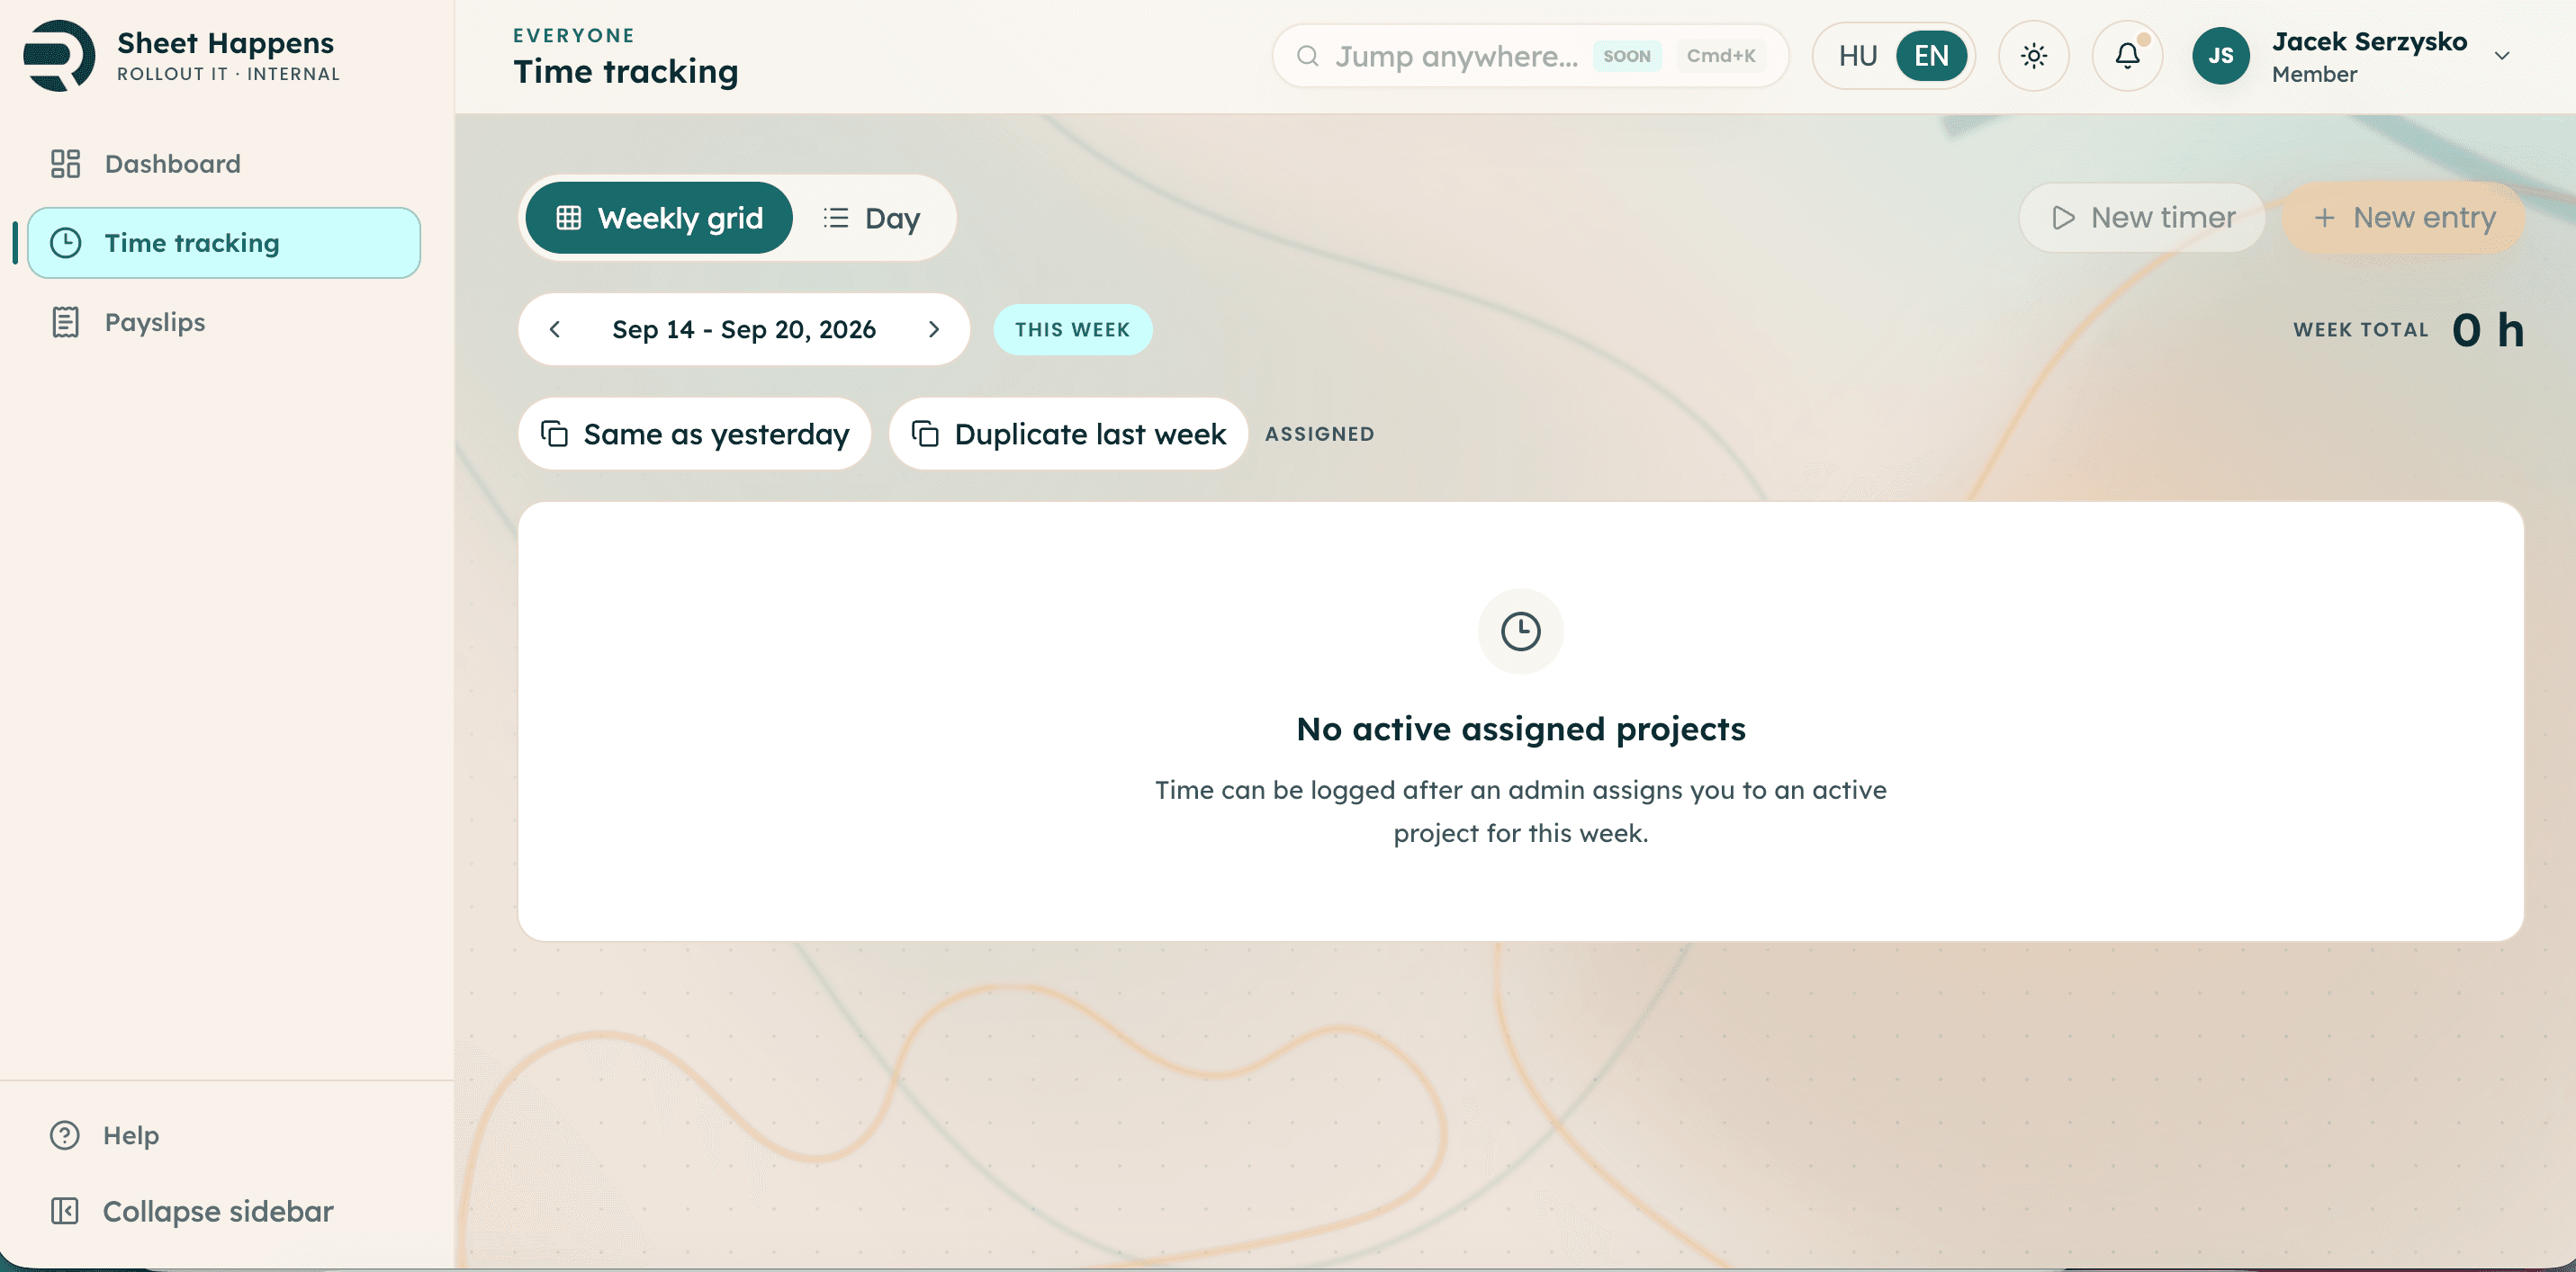Click the Sheet Happens logo icon
Screen dimensions: 2576x1272
click(59, 56)
